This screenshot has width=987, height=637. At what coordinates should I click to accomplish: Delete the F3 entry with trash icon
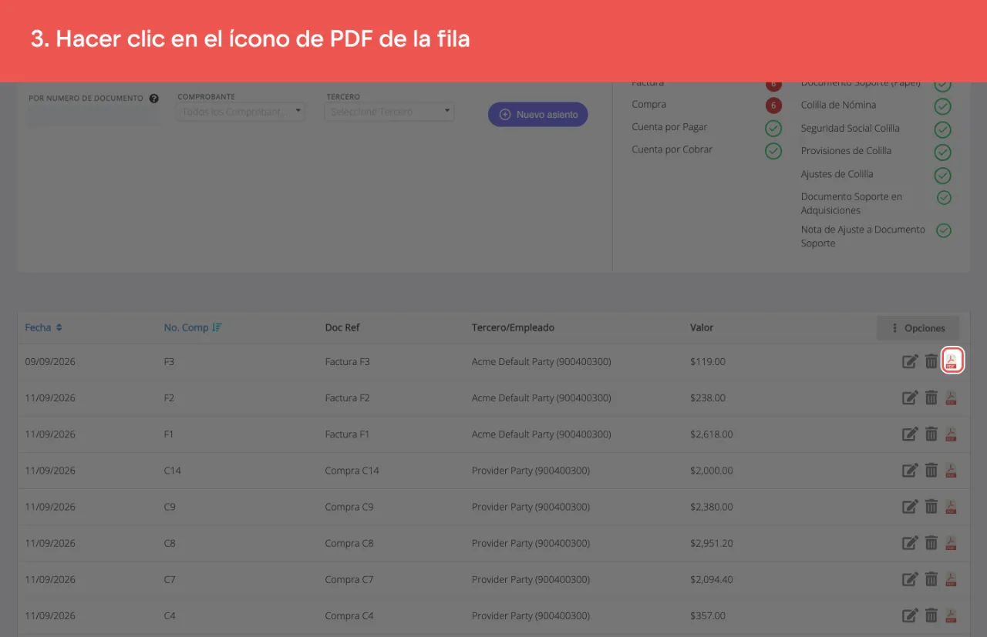pyautogui.click(x=931, y=361)
